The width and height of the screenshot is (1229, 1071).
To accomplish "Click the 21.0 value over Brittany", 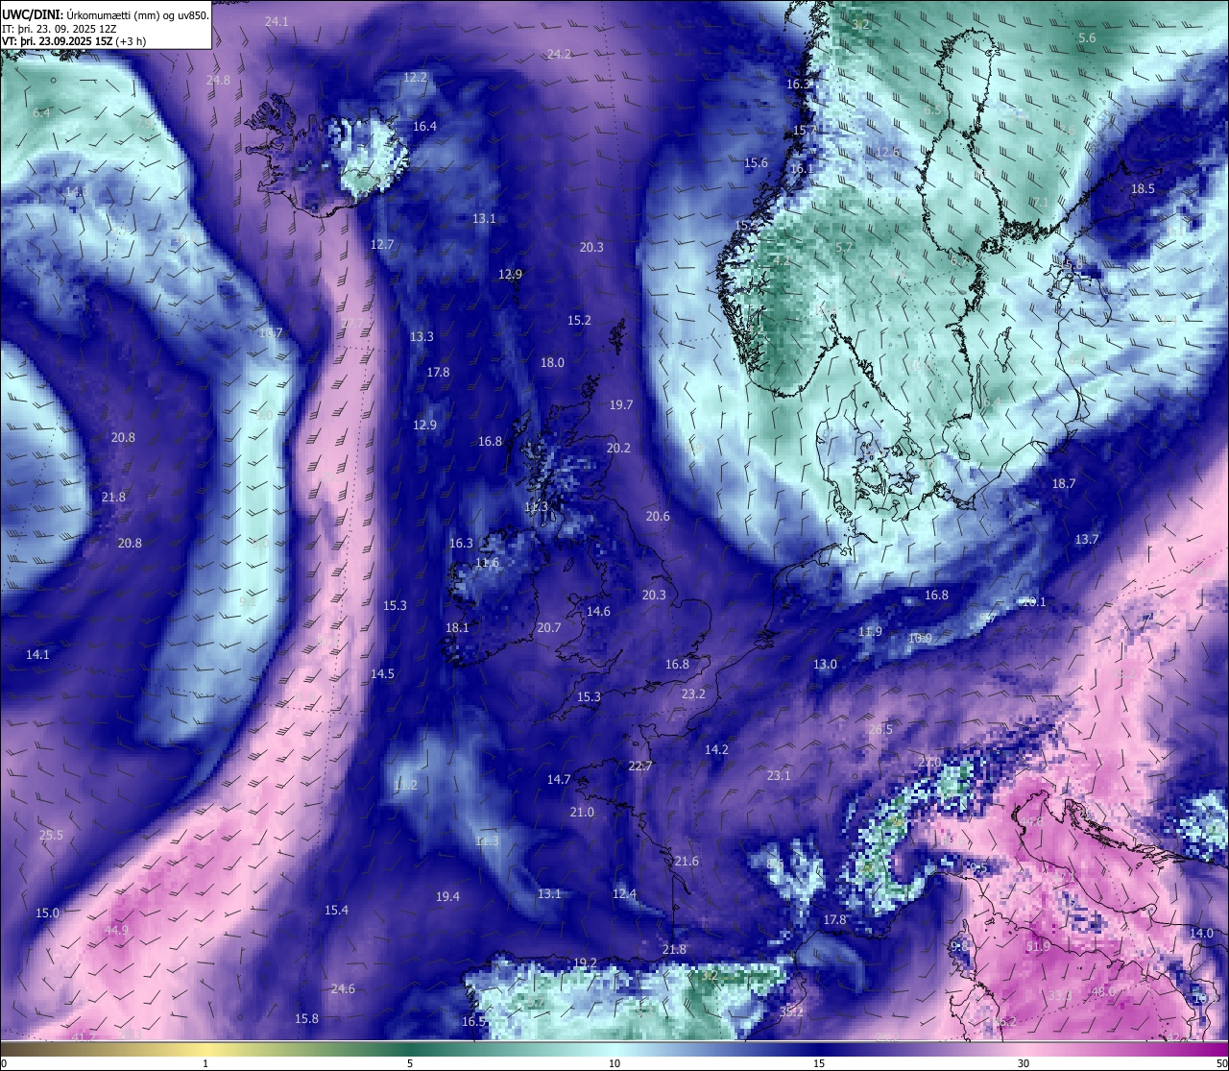I will pos(582,813).
